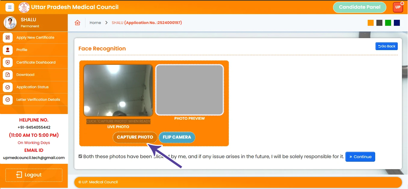This screenshot has width=408, height=189.
Task: Click the Letter Verification Details icon
Action: pyautogui.click(x=8, y=100)
